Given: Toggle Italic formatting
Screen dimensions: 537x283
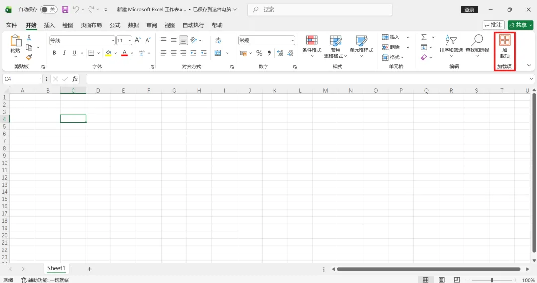Looking at the screenshot, I should pos(64,53).
